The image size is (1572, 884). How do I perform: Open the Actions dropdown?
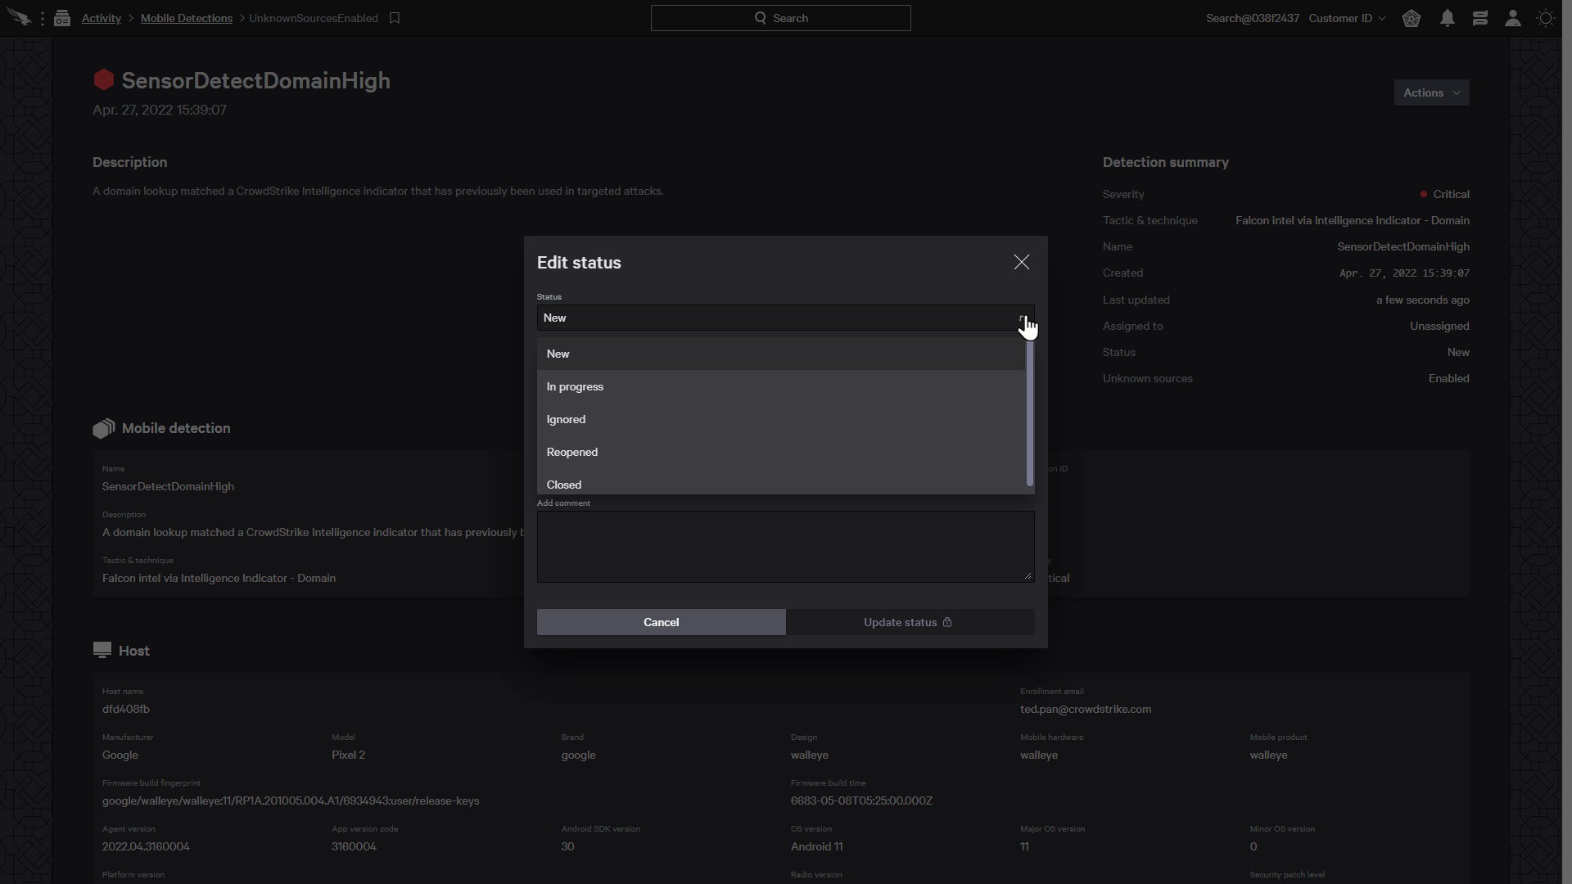click(1431, 92)
